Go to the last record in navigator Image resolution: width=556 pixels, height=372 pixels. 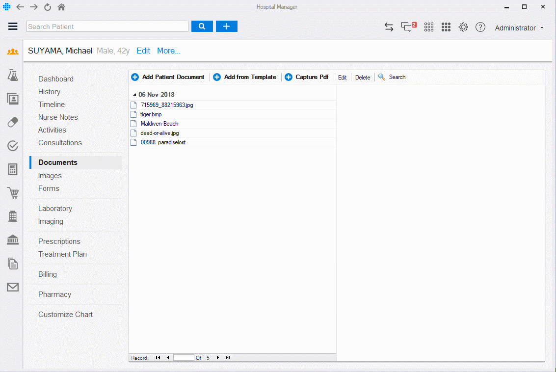click(228, 358)
